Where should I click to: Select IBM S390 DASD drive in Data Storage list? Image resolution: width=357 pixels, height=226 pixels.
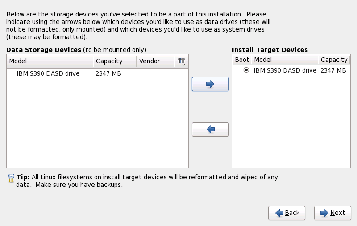(x=48, y=73)
